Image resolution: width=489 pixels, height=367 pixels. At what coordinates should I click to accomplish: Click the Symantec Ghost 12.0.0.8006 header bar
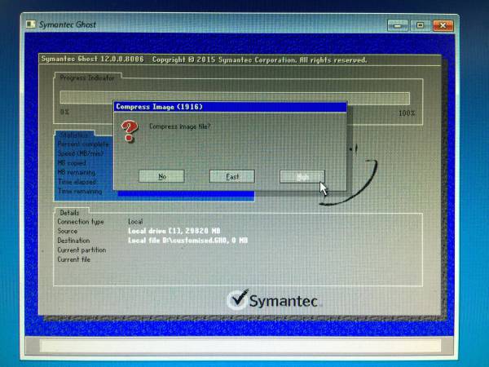(x=236, y=60)
